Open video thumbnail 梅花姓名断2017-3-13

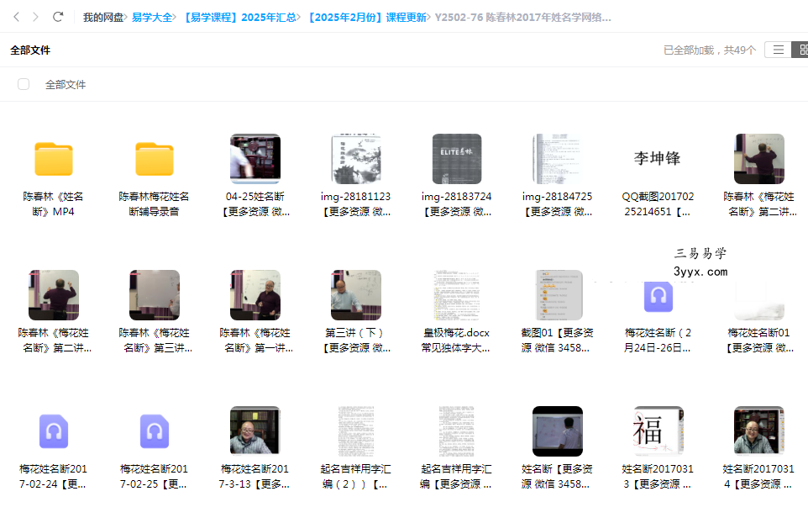coord(255,431)
